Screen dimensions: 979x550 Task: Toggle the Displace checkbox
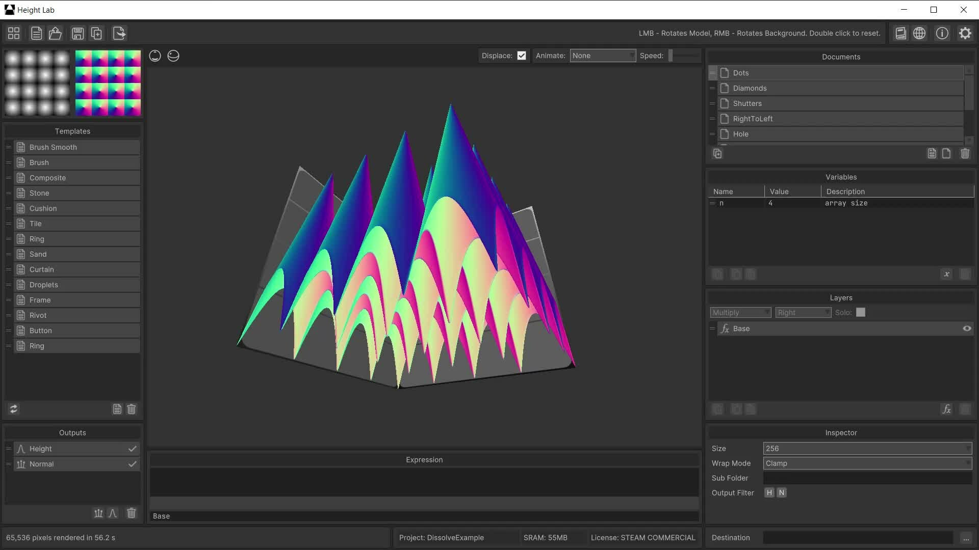[521, 56]
